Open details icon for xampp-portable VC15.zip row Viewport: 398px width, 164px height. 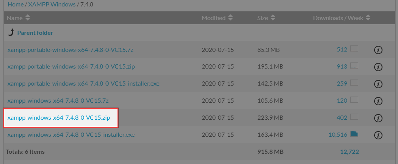coord(378,67)
